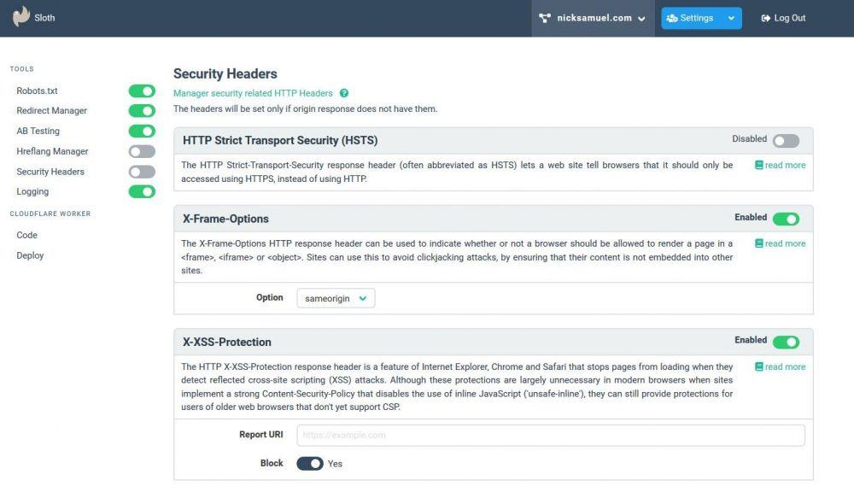Viewport: 854px width, 486px height.
Task: Click the Sloth logo icon
Action: [x=21, y=16]
